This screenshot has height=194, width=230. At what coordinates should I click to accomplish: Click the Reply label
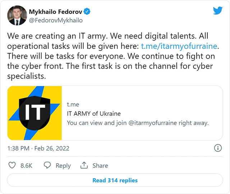(63, 166)
